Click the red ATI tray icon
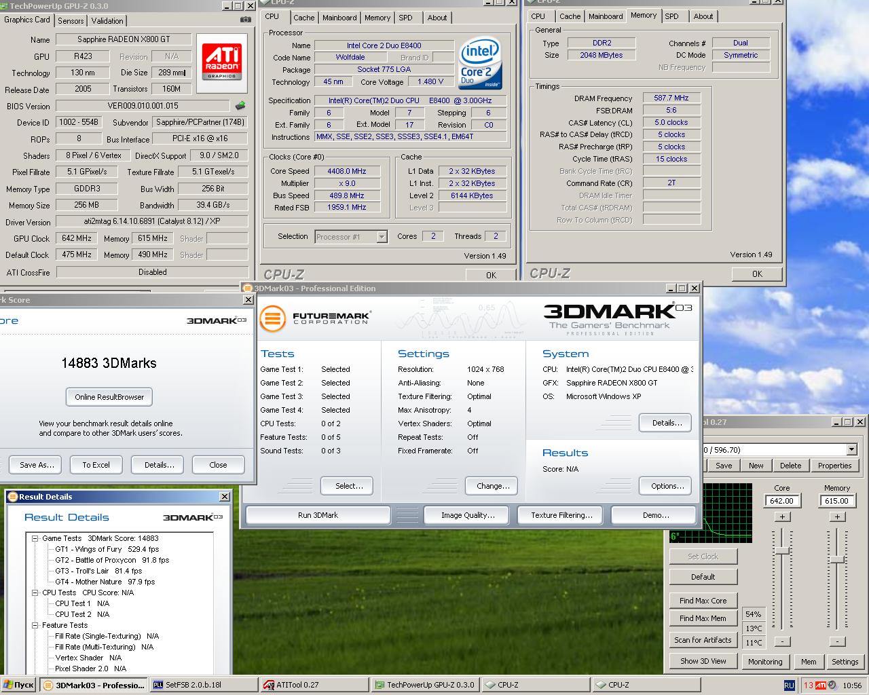 pos(821,685)
